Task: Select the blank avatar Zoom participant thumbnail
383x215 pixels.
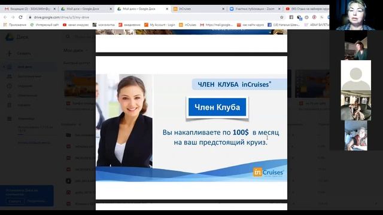Action: click(x=356, y=75)
